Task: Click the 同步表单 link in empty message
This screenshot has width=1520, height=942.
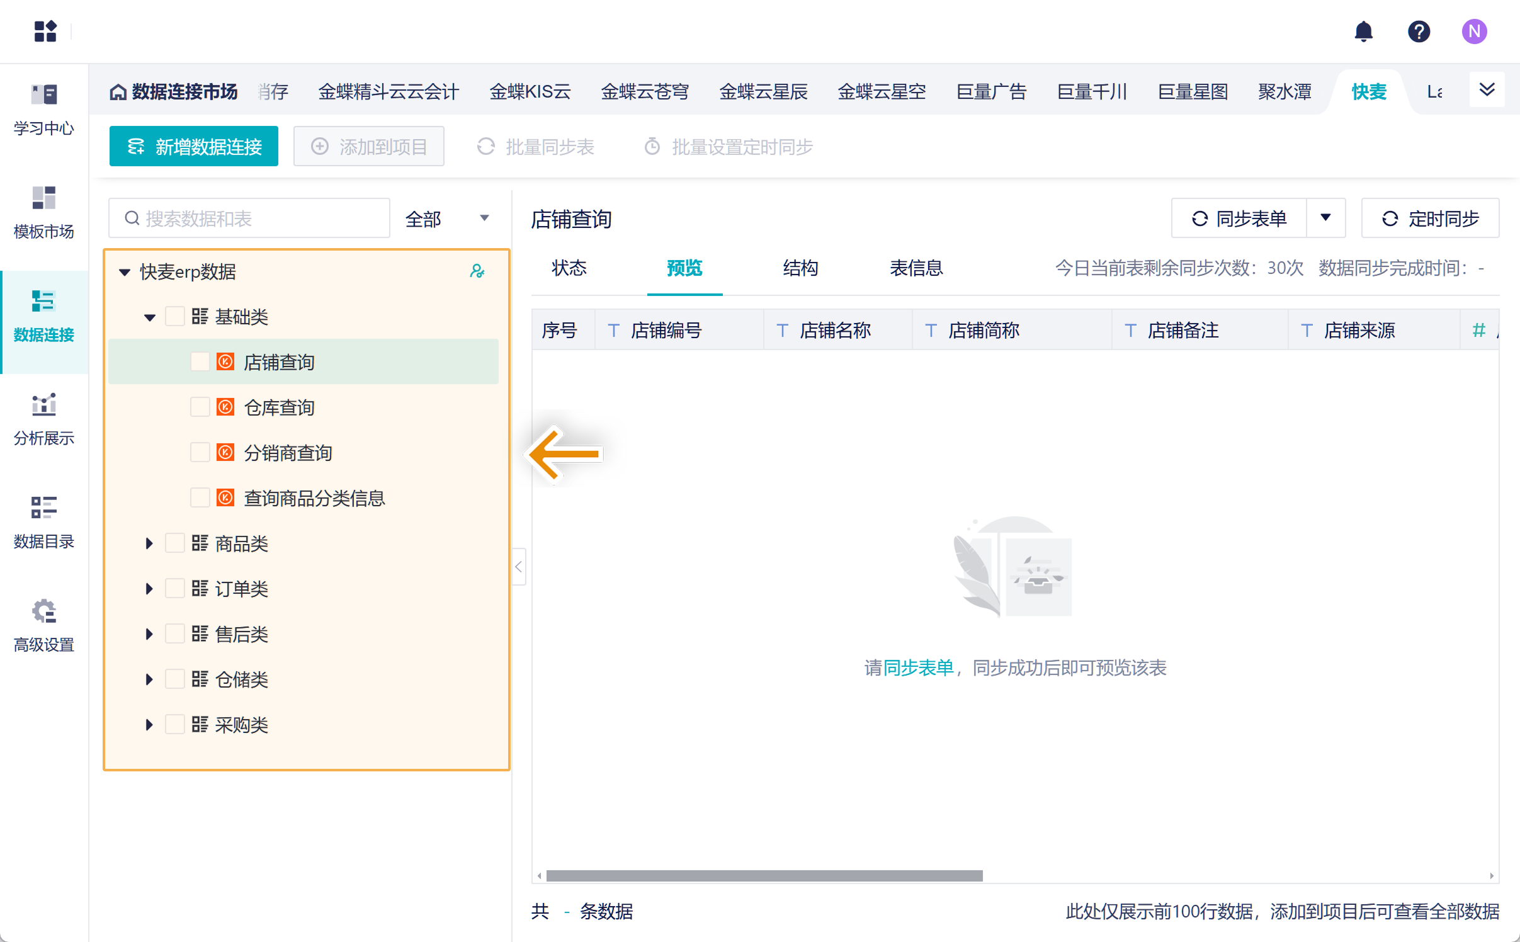Action: click(x=919, y=667)
